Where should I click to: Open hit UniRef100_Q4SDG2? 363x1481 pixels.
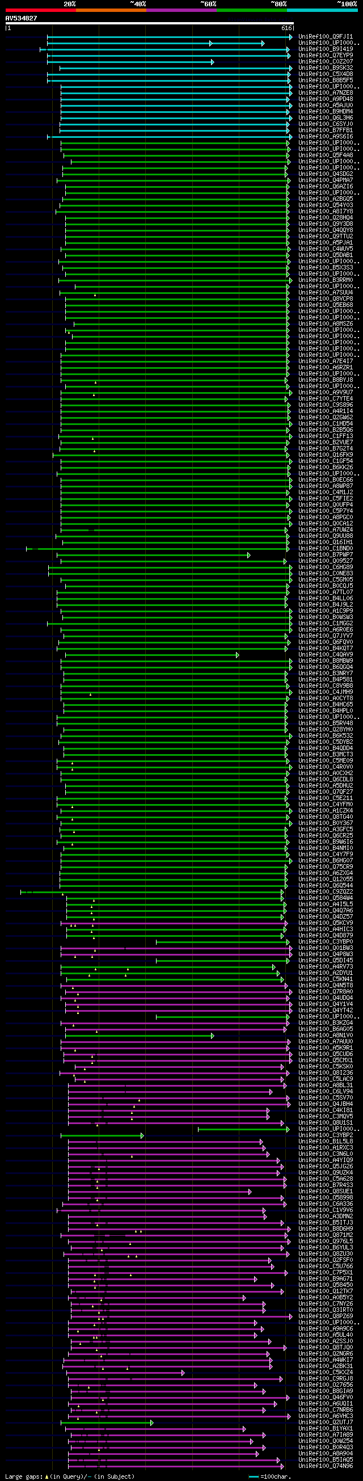pyautogui.click(x=326, y=174)
